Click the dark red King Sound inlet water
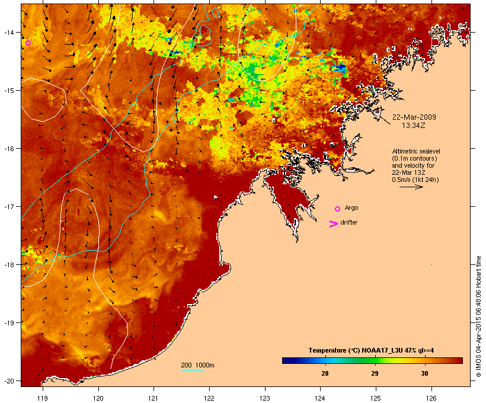The image size is (486, 403). point(288,199)
